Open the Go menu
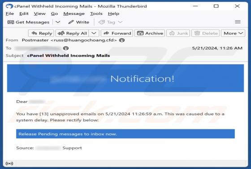251x169 pixels. coord(54,13)
